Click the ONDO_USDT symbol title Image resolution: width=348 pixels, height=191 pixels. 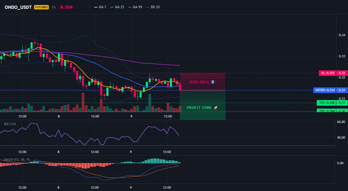pyautogui.click(x=18, y=7)
